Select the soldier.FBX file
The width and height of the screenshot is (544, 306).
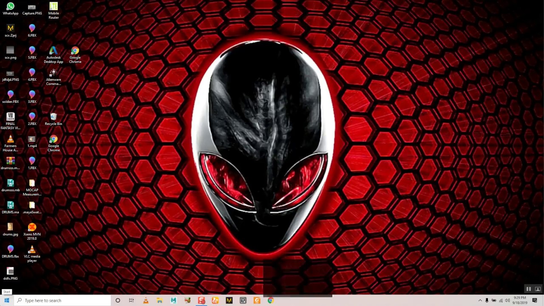tap(11, 97)
